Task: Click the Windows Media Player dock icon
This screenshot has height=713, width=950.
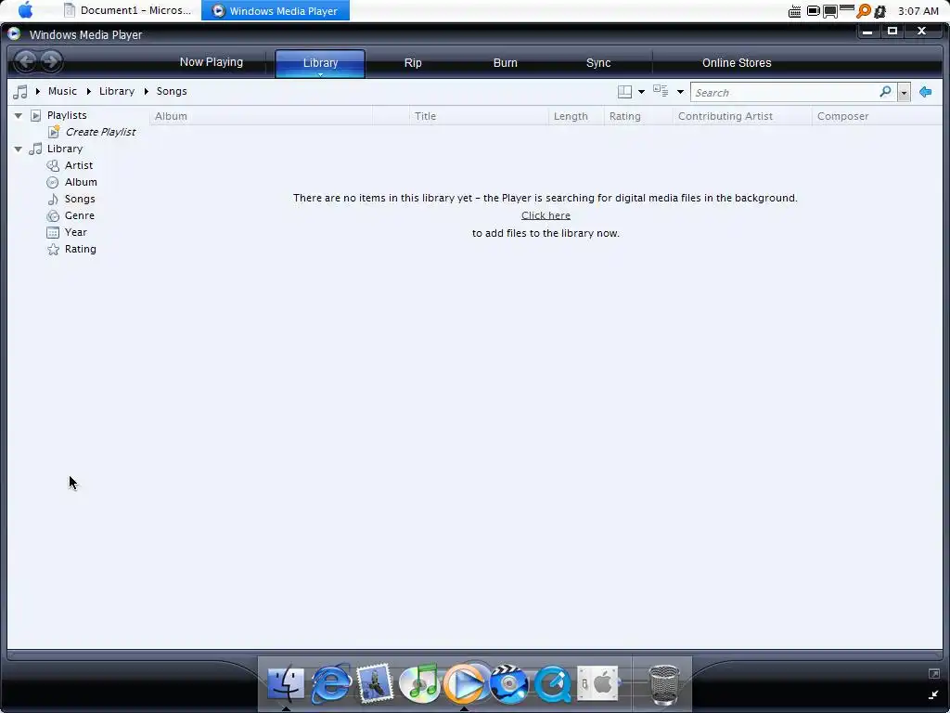Action: point(466,683)
